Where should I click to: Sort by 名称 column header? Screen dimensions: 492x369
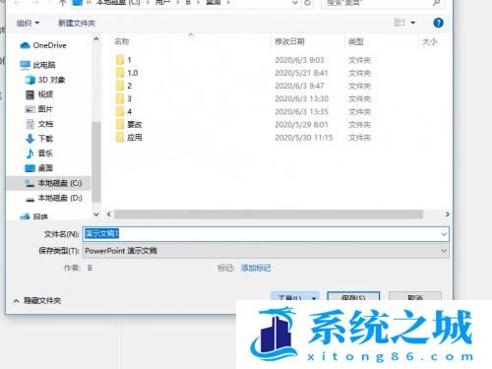click(x=122, y=41)
